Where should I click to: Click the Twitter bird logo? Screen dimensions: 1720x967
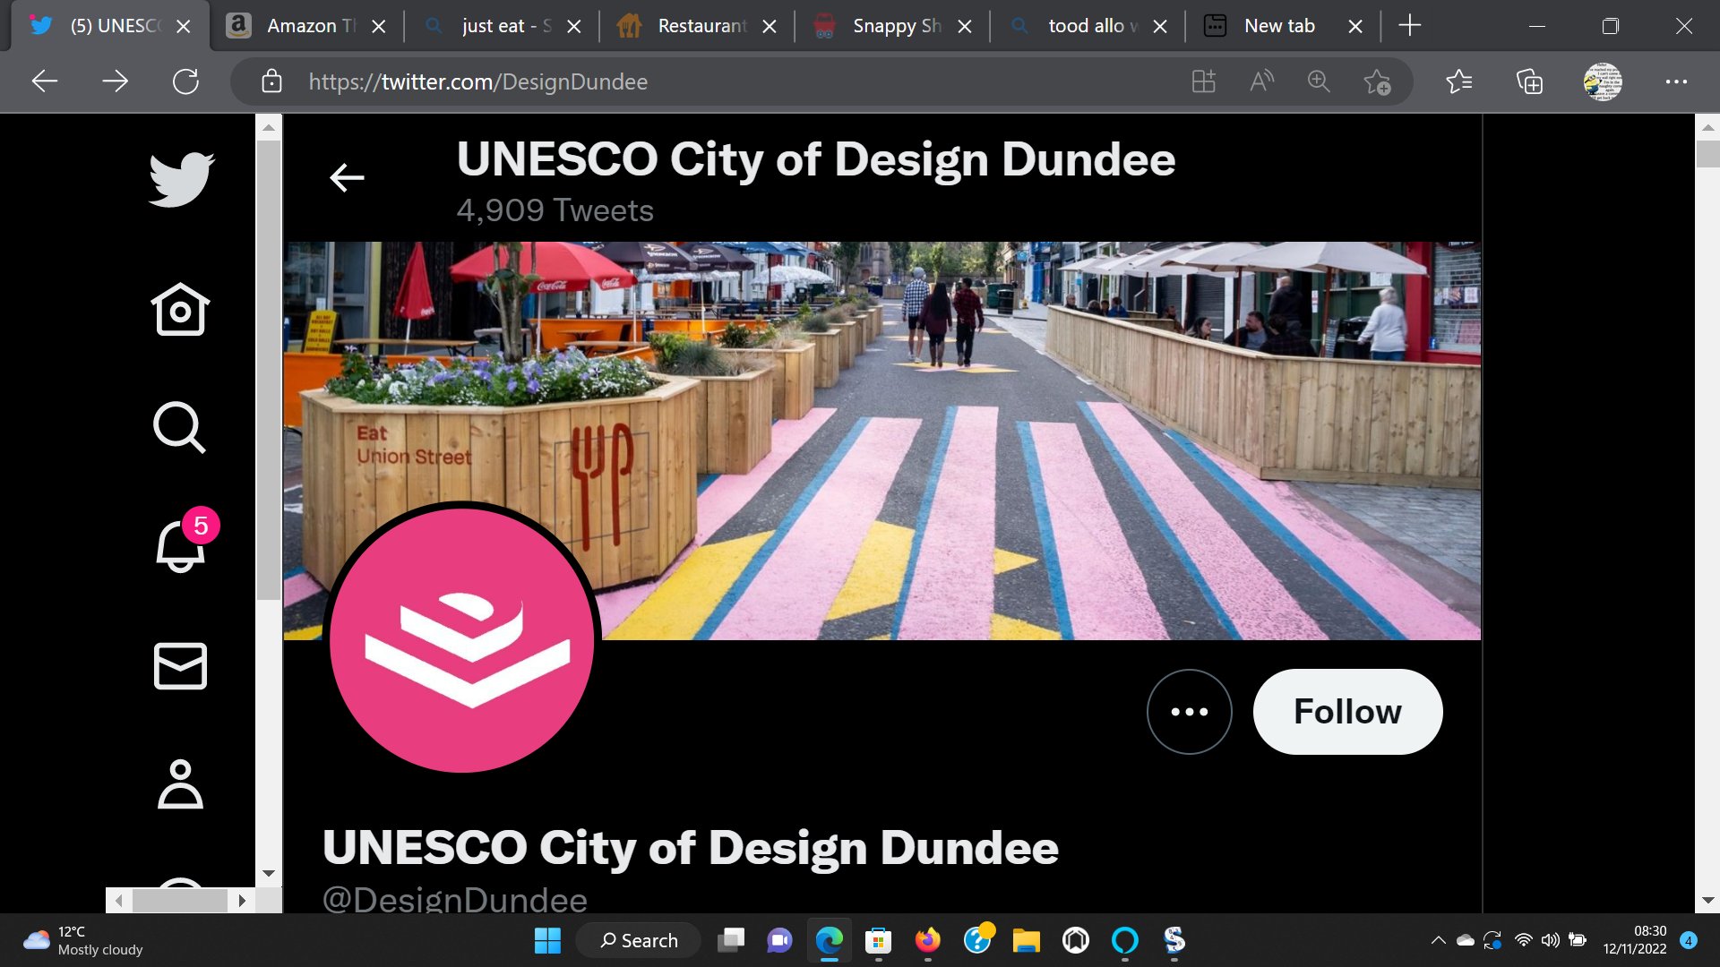click(181, 179)
